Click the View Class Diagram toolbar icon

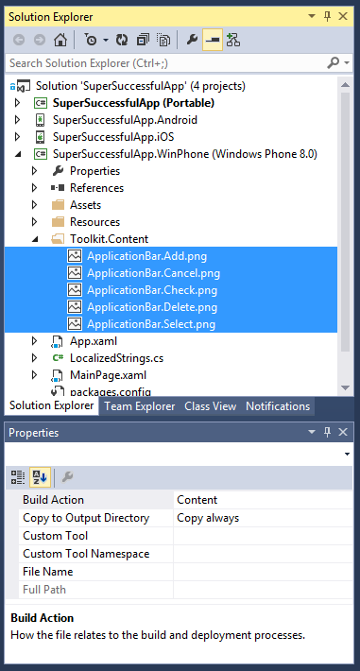(233, 41)
